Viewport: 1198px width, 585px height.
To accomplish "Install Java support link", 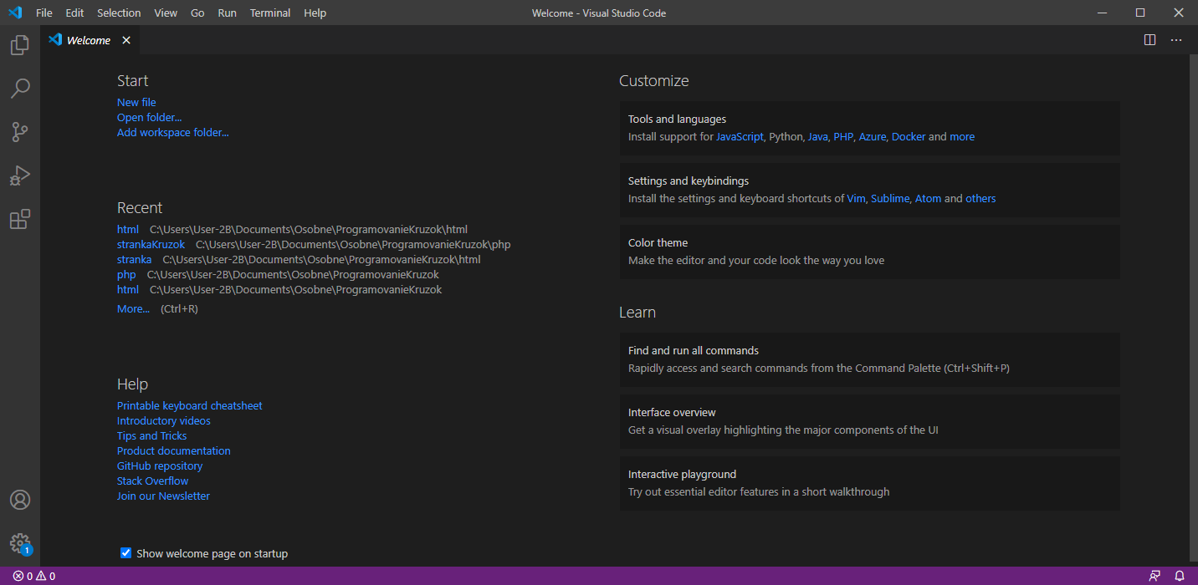I will coord(817,137).
